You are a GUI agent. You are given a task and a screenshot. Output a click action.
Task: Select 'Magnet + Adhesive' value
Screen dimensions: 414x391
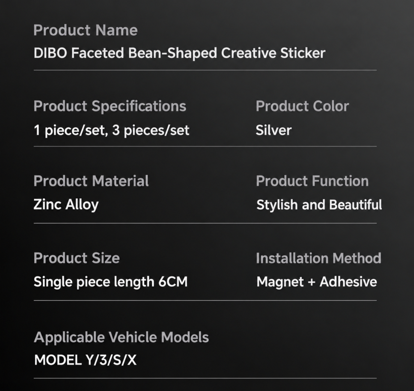317,282
